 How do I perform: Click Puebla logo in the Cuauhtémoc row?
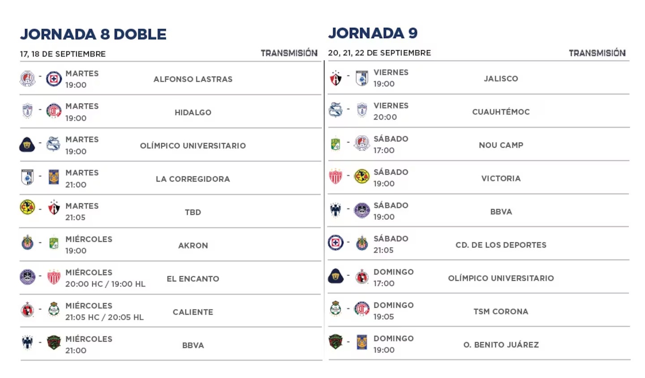335,110
